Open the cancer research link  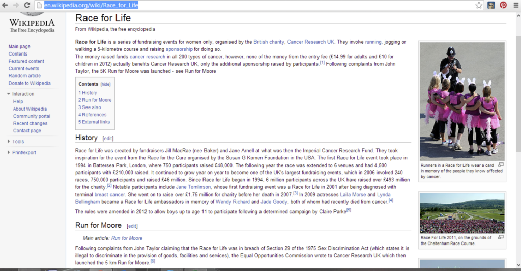click(x=147, y=57)
